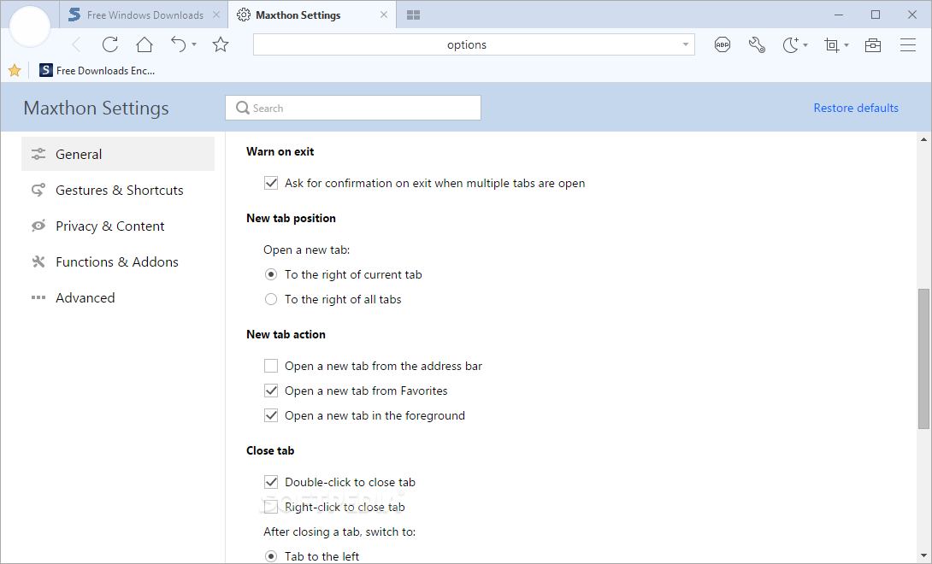The width and height of the screenshot is (932, 564).
Task: Toggle Double-click to close tab
Action: pyautogui.click(x=271, y=482)
